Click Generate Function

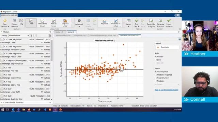[160, 23]
